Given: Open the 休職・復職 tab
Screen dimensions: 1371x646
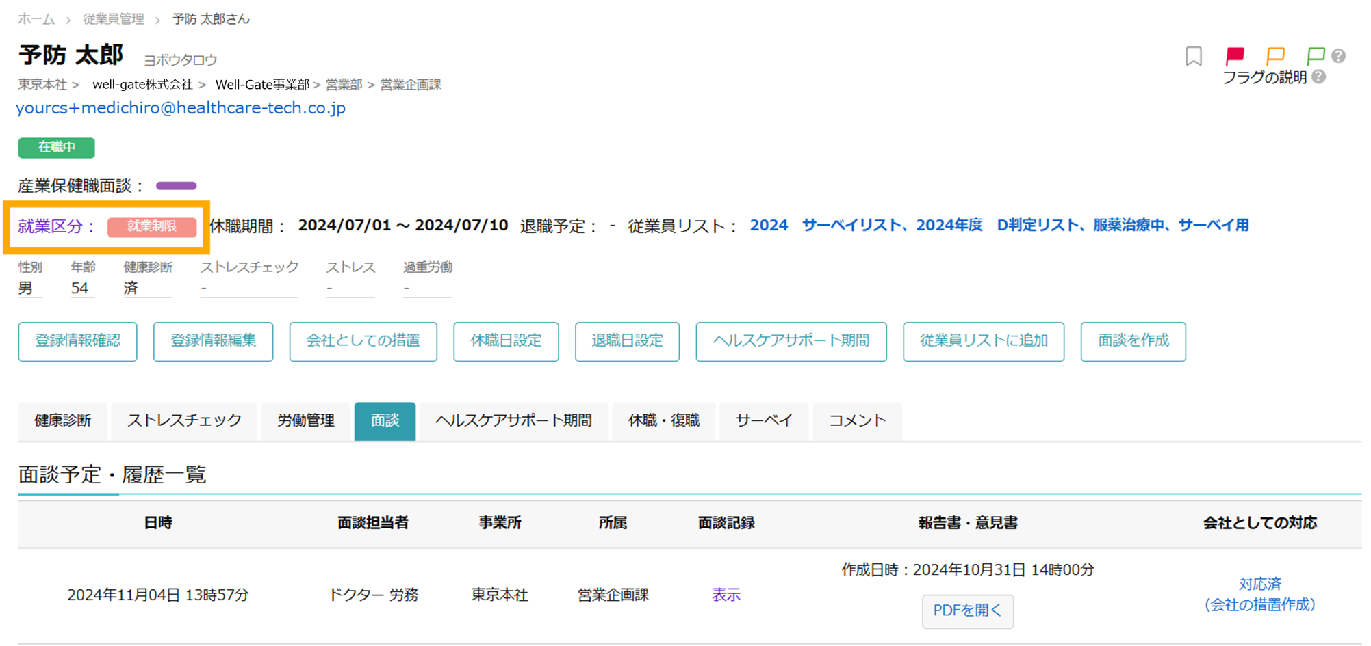Looking at the screenshot, I should tap(664, 421).
